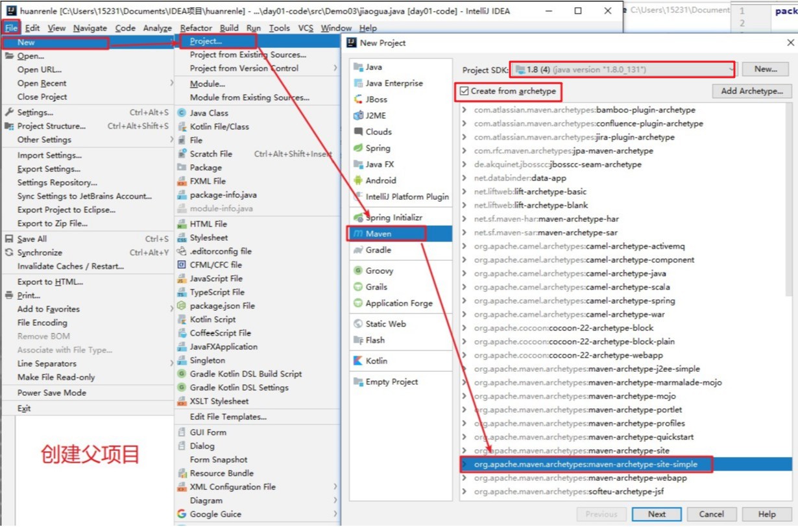The image size is (798, 527).
Task: Choose the Grails project icon
Action: (x=358, y=287)
